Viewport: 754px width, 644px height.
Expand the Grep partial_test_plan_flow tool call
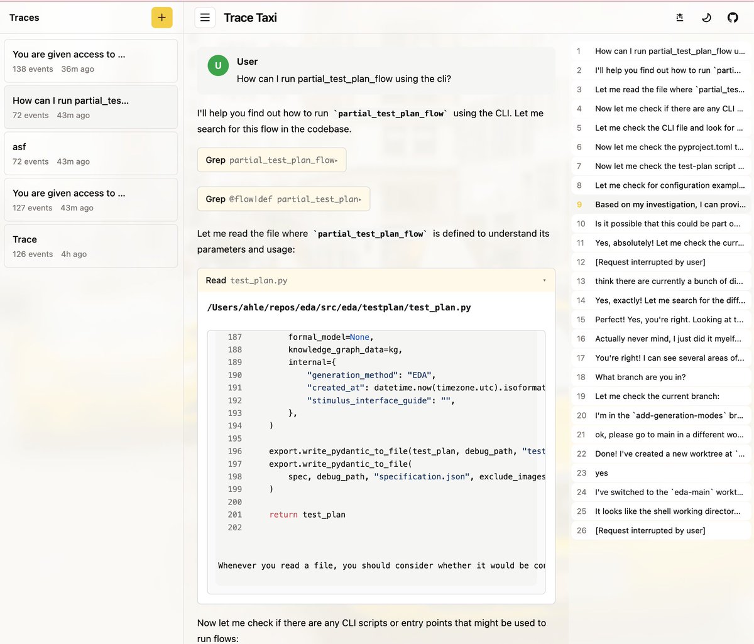tap(271, 160)
